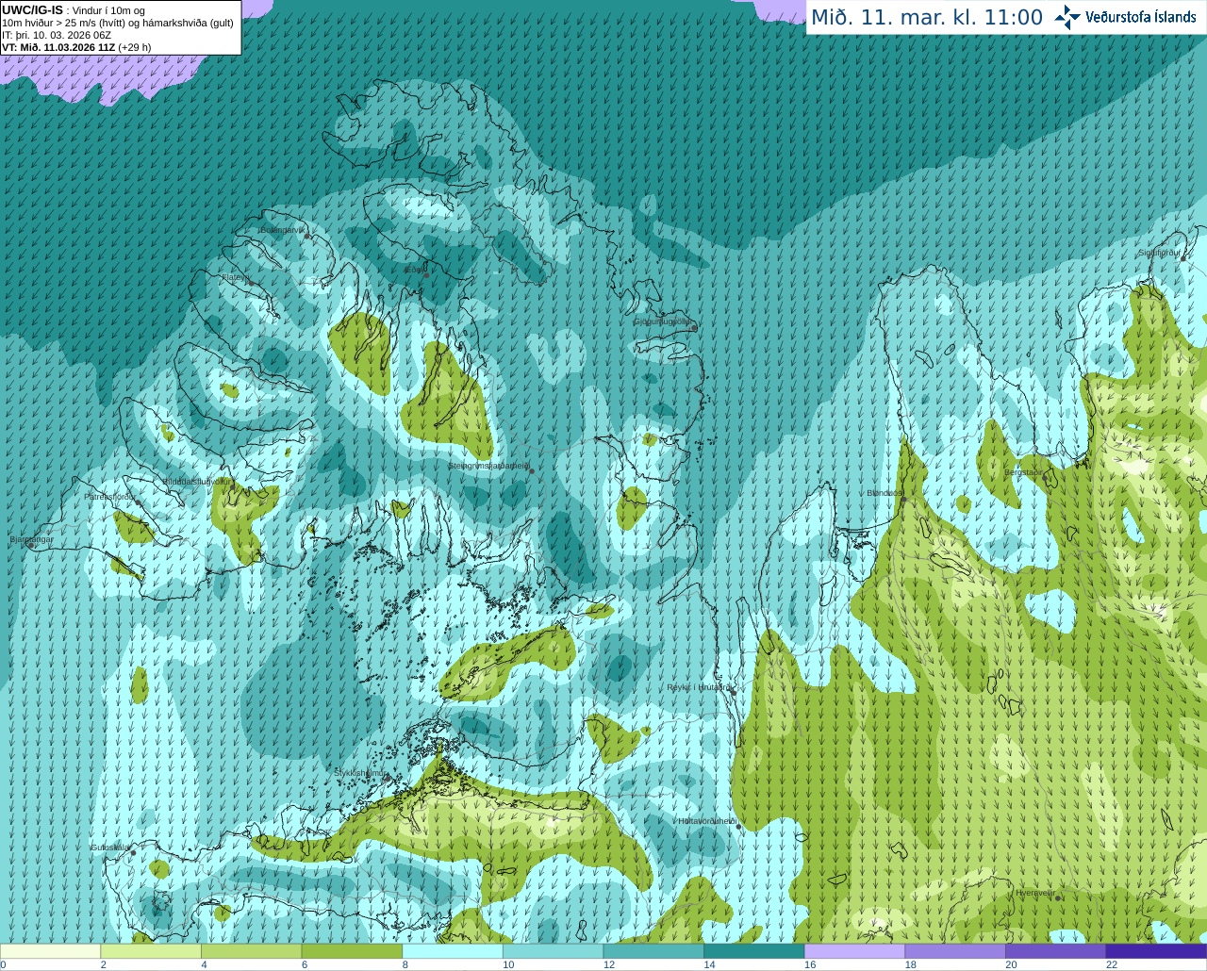The height and width of the screenshot is (971, 1207).
Task: Select the Stykkishólmur station label
Action: click(x=359, y=772)
